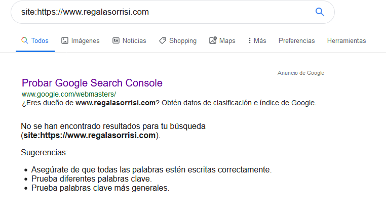Viewport: 386px width, 221px height.
Task: Open the Imágenes tab
Action: coord(81,40)
